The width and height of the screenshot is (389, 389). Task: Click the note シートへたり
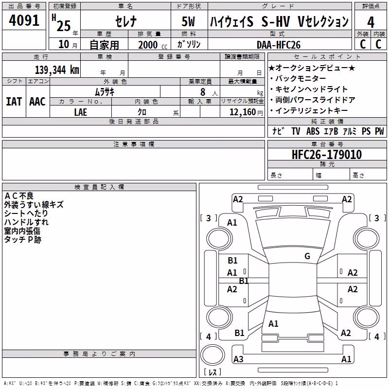pyautogui.click(x=26, y=213)
